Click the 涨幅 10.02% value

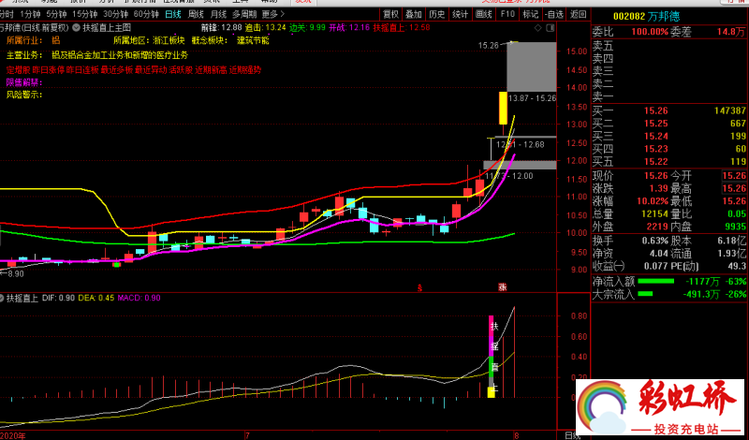[x=652, y=201]
